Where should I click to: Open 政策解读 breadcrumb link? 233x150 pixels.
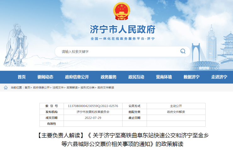click(x=72, y=88)
